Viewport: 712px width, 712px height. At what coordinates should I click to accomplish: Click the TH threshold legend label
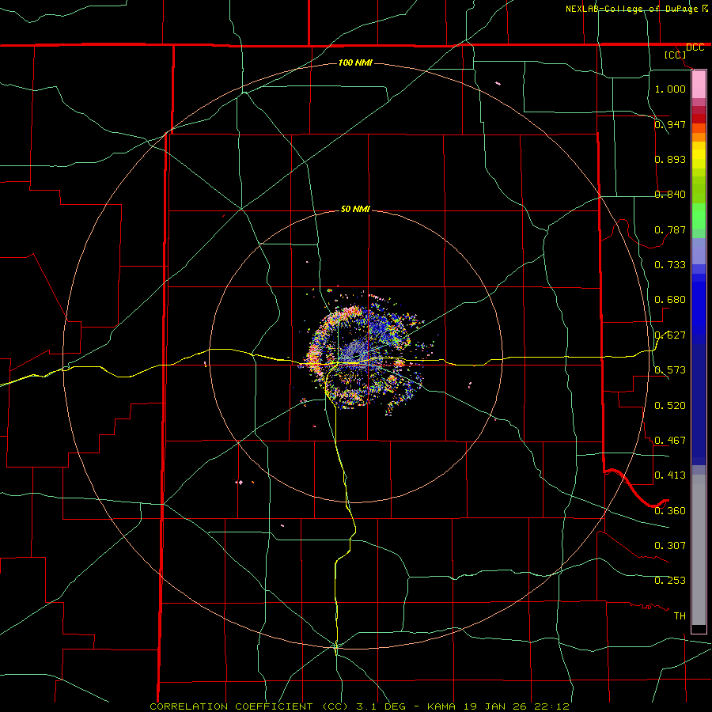tap(680, 615)
